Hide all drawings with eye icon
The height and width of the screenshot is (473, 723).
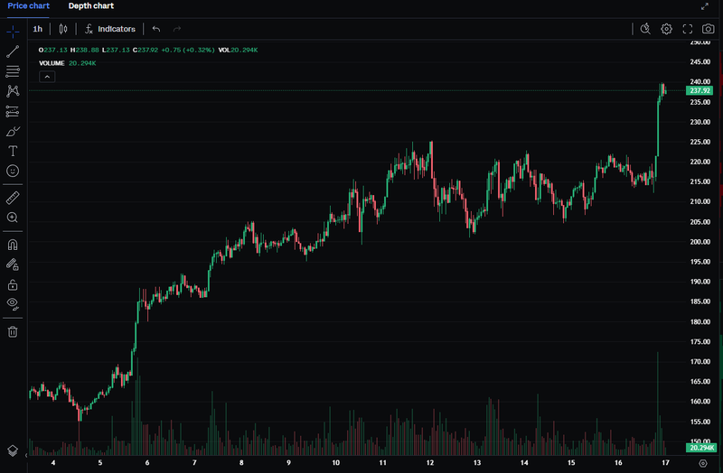click(13, 304)
